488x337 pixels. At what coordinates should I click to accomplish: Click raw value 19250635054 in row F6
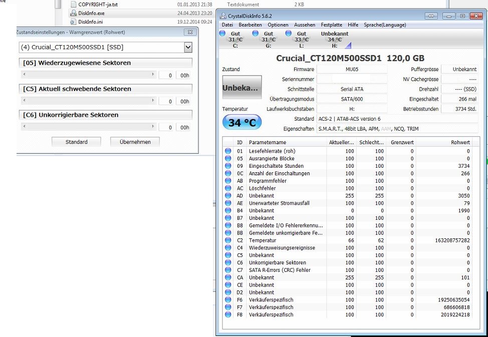click(454, 299)
